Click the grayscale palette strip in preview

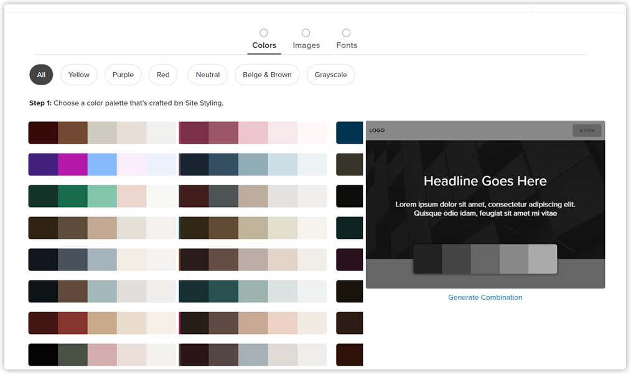(485, 259)
